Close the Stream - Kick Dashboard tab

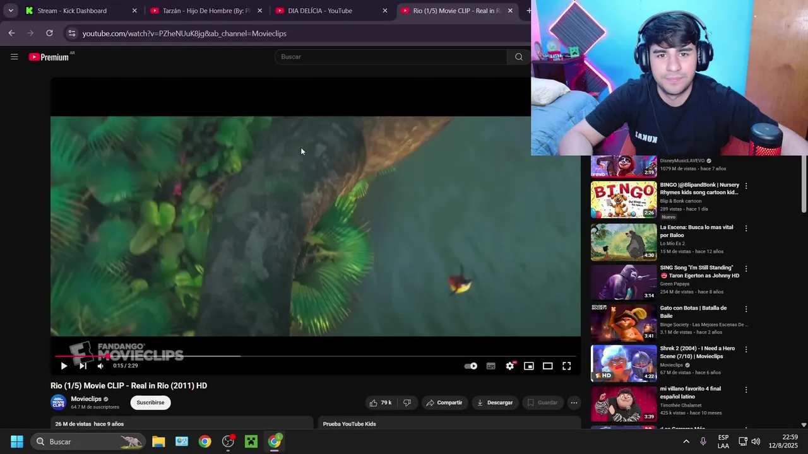coord(134,11)
